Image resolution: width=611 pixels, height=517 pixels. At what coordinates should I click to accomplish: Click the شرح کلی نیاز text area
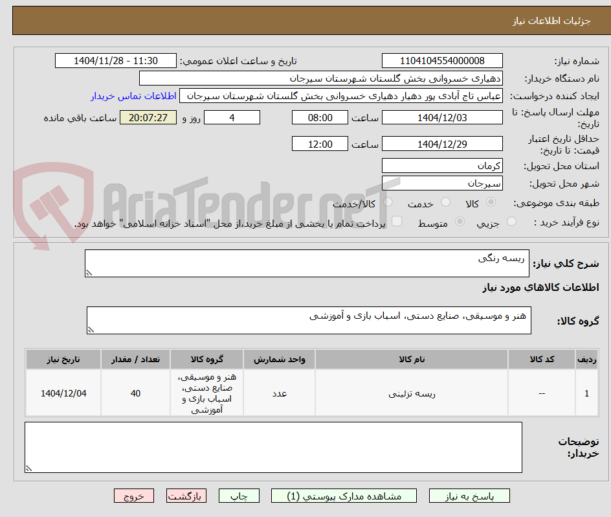[x=307, y=264]
